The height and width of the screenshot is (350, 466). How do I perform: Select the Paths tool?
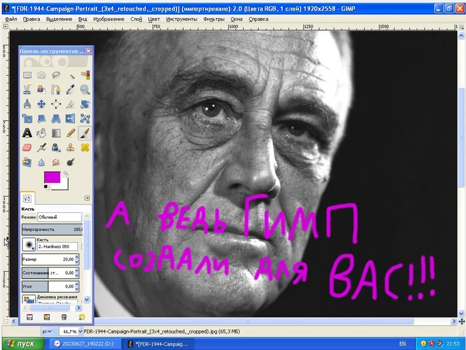point(56,89)
